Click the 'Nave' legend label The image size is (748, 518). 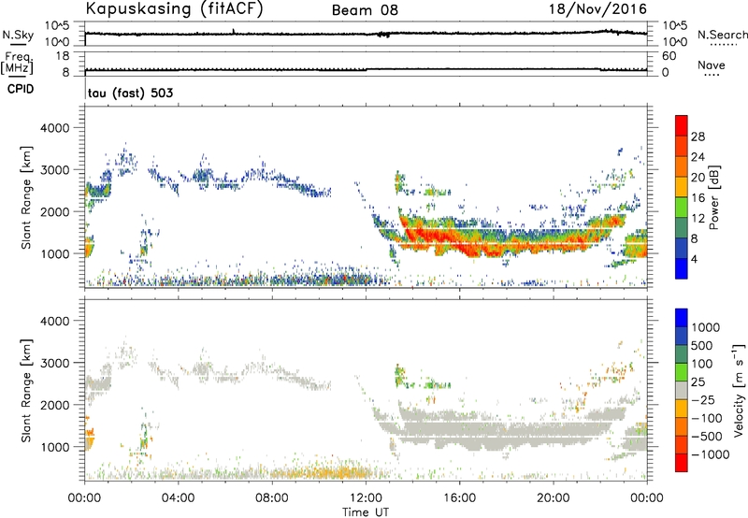712,65
